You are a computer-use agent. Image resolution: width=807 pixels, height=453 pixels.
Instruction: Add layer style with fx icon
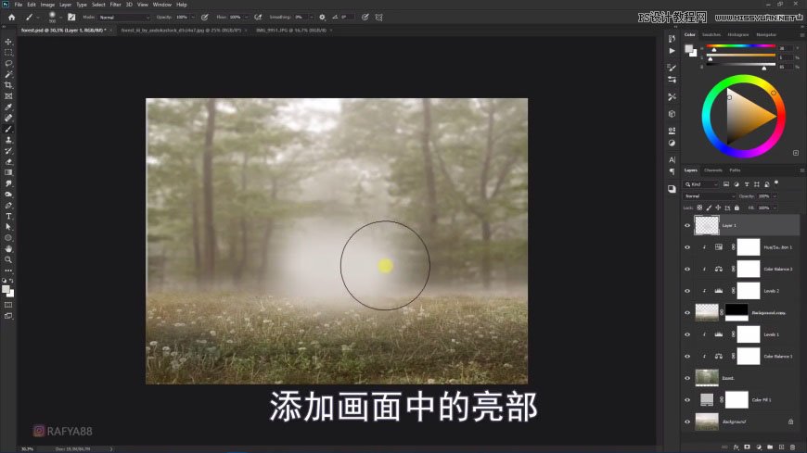[x=736, y=447]
